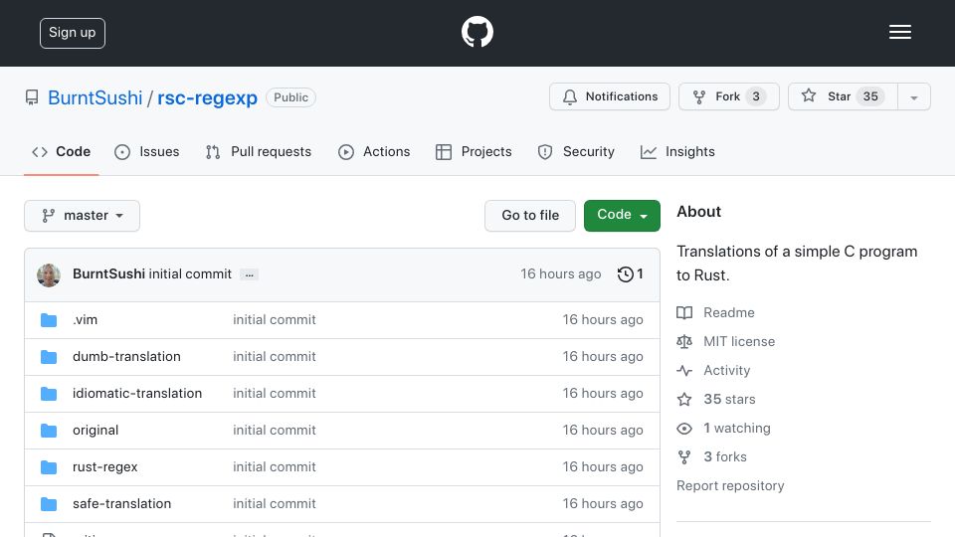
Task: Switch to the Pull requests tab
Action: click(x=259, y=151)
